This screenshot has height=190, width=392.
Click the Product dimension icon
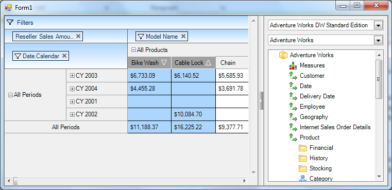click(x=293, y=137)
